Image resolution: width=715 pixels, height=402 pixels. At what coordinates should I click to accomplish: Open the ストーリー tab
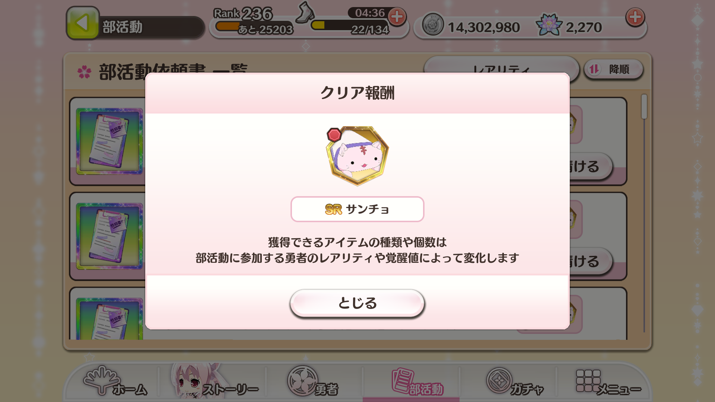point(215,382)
